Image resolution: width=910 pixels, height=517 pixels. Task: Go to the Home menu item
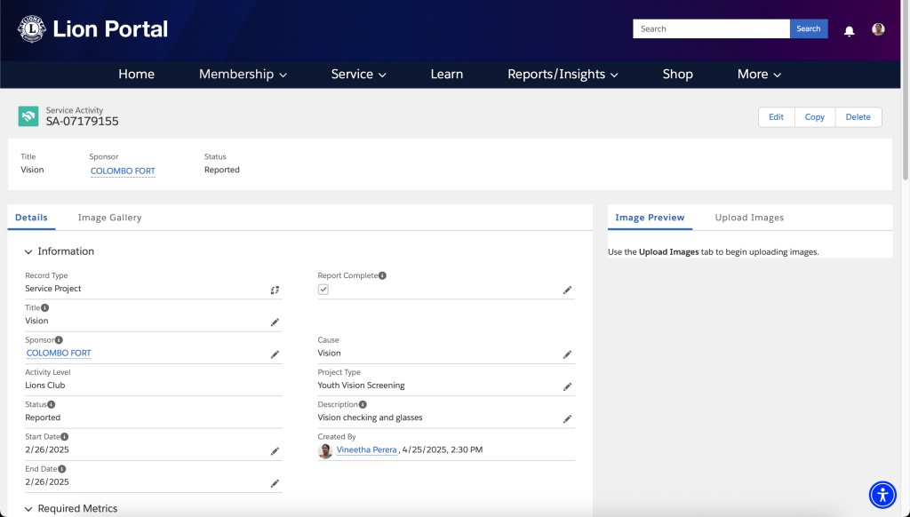pos(136,75)
